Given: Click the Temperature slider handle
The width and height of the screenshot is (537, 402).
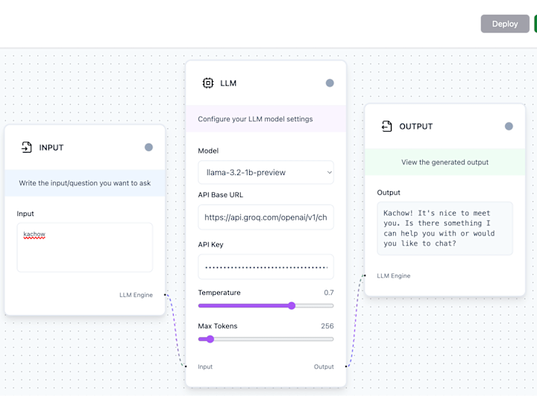Looking at the screenshot, I should (292, 306).
